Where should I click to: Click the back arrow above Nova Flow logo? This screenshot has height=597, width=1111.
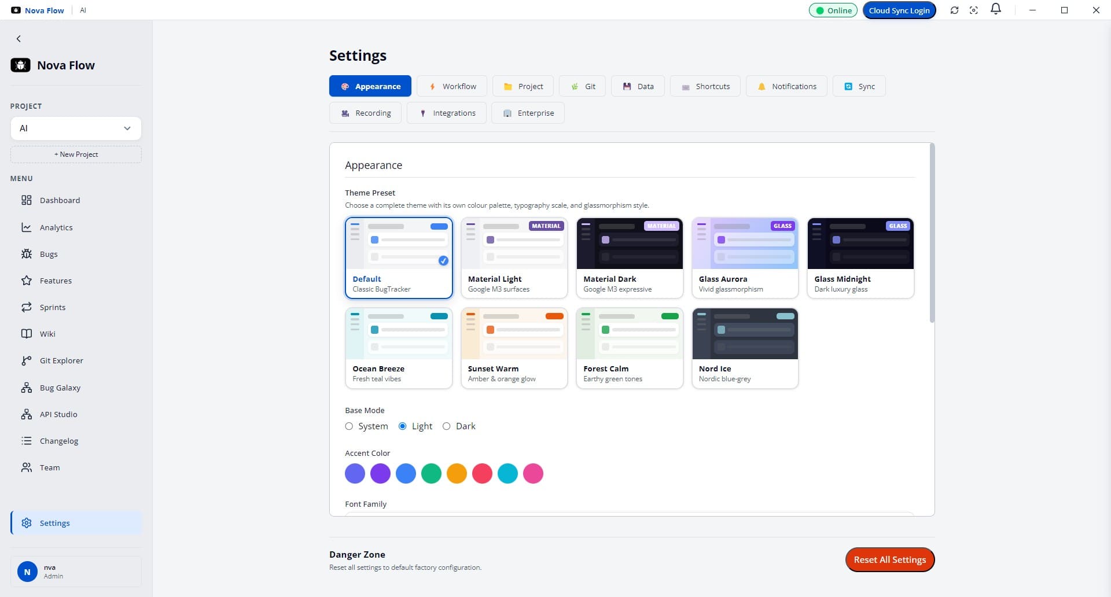[x=19, y=39]
